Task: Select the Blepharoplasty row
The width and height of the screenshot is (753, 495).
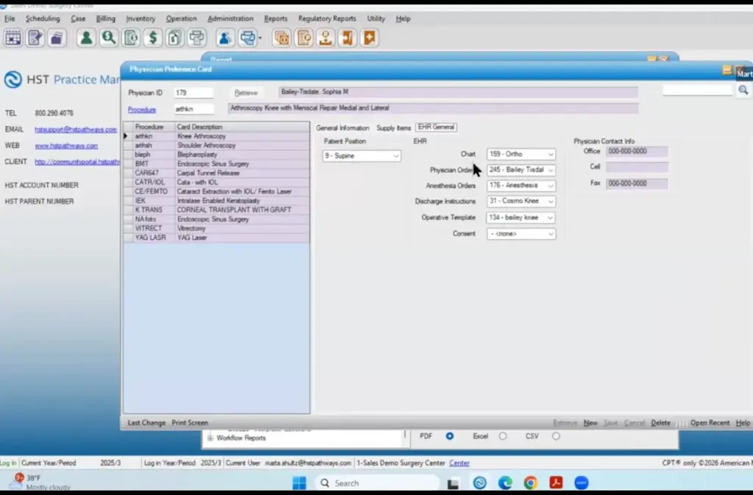Action: pyautogui.click(x=216, y=154)
